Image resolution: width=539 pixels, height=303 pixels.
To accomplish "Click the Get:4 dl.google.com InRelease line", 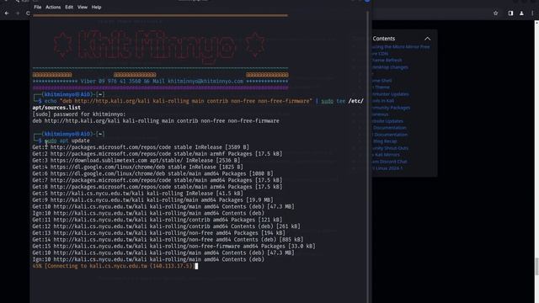I will pyautogui.click(x=137, y=167).
